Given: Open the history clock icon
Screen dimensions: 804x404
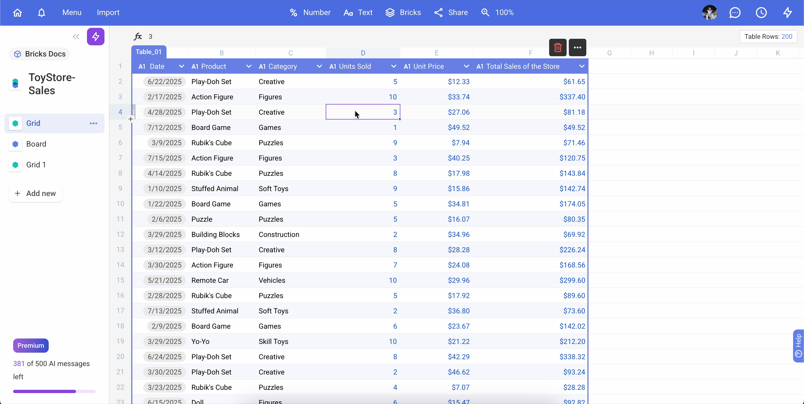Looking at the screenshot, I should (x=761, y=13).
